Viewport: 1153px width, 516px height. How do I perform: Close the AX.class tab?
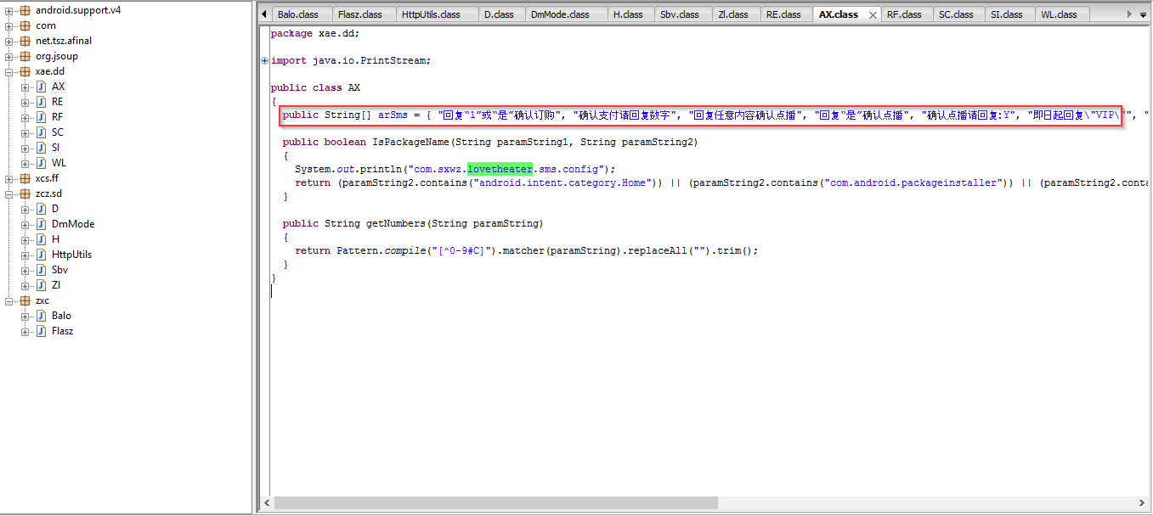(x=873, y=14)
